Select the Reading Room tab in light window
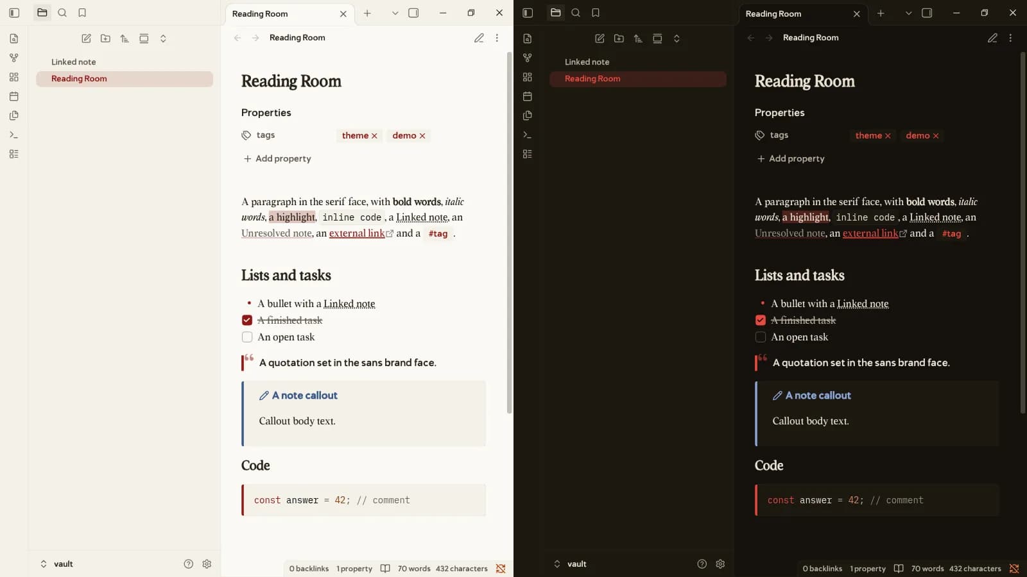The image size is (1027, 577). [290, 13]
